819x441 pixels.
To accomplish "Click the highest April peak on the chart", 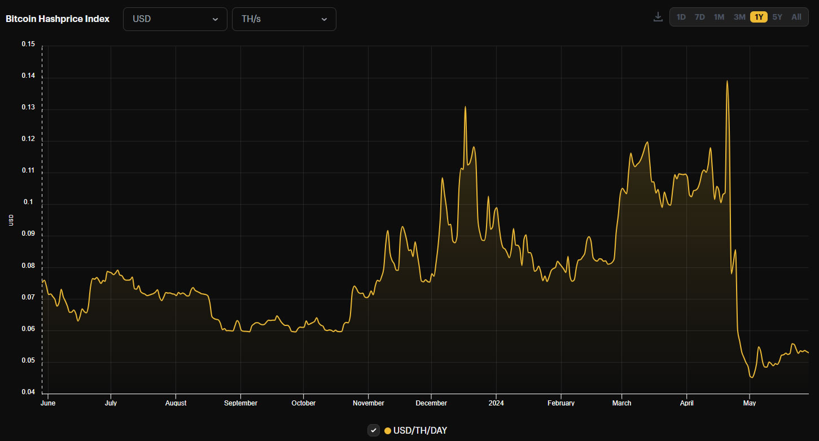I will tap(727, 81).
